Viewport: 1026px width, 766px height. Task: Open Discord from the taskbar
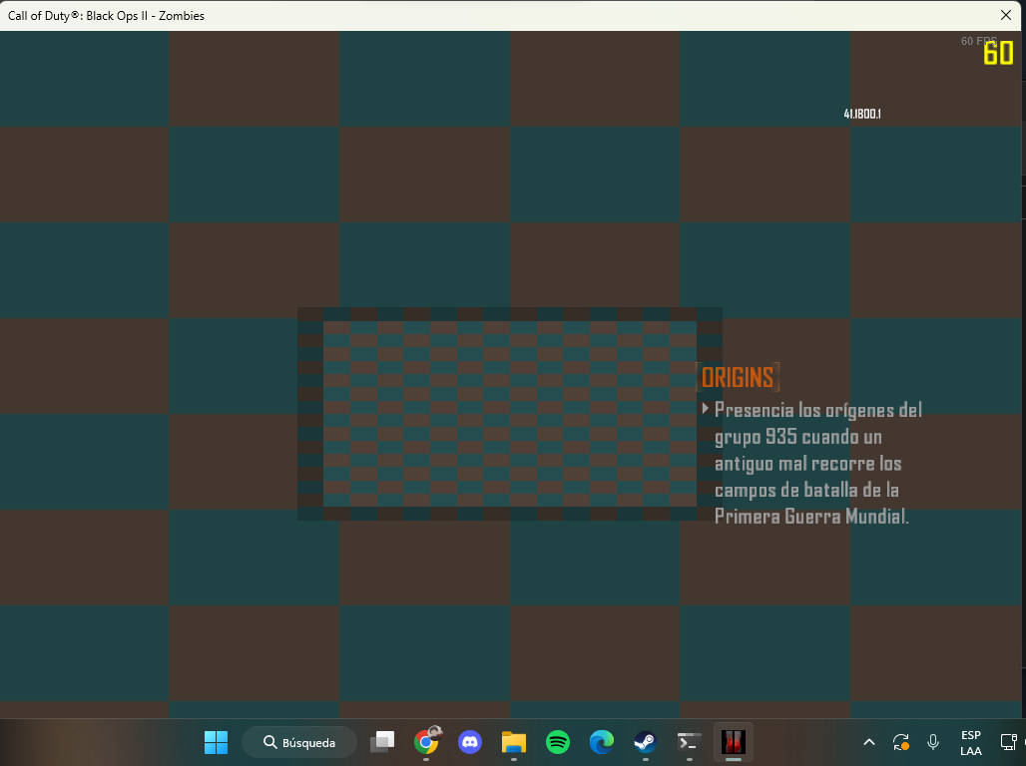click(x=470, y=742)
